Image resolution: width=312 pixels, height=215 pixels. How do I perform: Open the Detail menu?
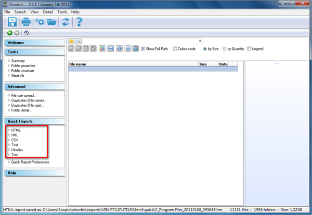click(48, 11)
